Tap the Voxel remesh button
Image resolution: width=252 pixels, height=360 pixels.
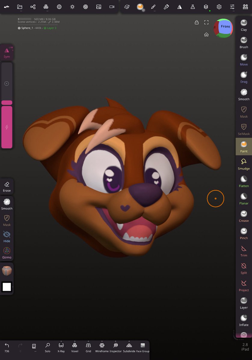pos(75,348)
